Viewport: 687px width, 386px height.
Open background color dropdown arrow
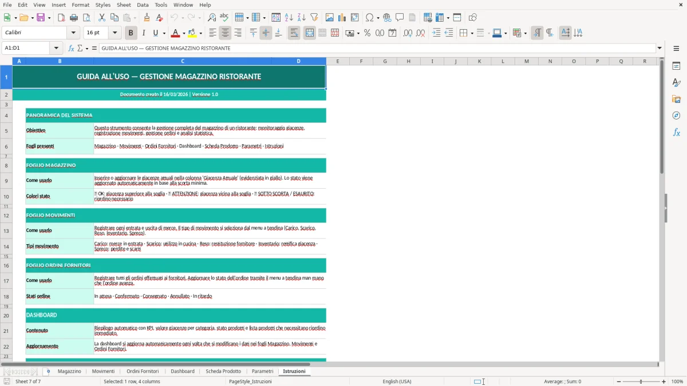pos(200,33)
